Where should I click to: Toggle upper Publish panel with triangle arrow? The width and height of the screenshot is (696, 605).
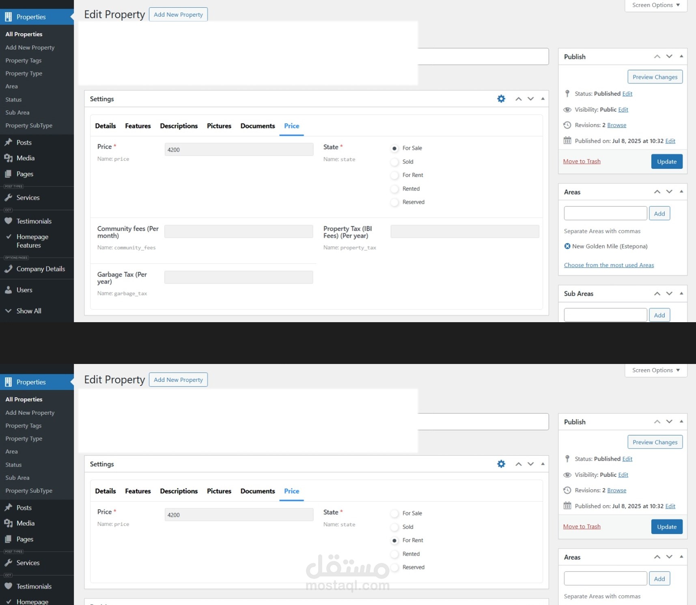pyautogui.click(x=681, y=56)
